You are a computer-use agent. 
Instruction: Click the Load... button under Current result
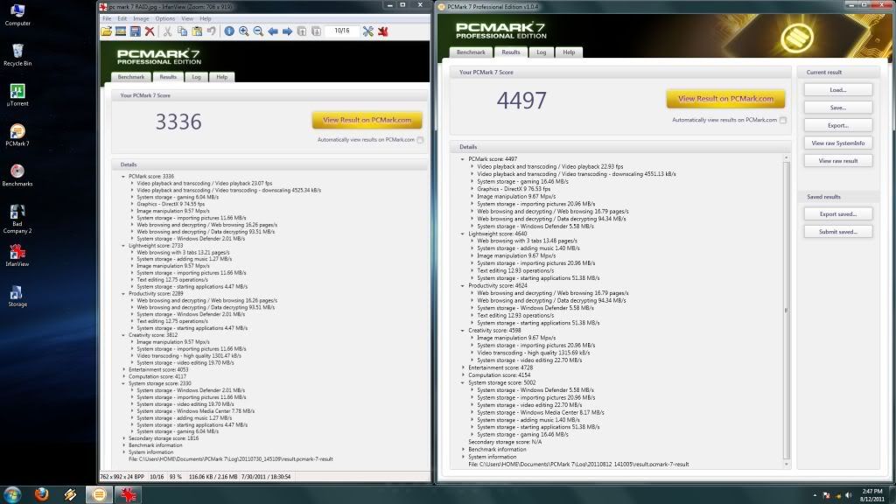pos(838,90)
